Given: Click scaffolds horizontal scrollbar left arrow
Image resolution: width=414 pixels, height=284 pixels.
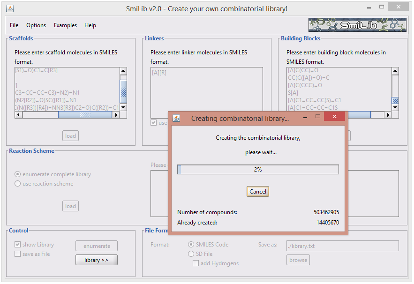Looking at the screenshot, I should click(x=18, y=115).
